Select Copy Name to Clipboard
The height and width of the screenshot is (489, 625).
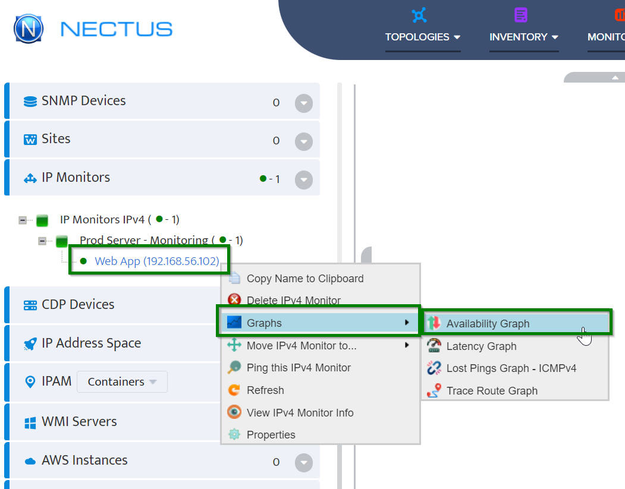[321, 278]
